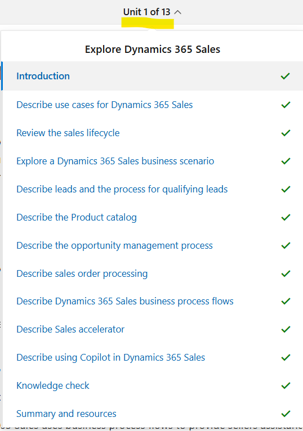Click the Unit 1 of 13 label
Viewport: 303px width, 431px height.
pyautogui.click(x=146, y=12)
